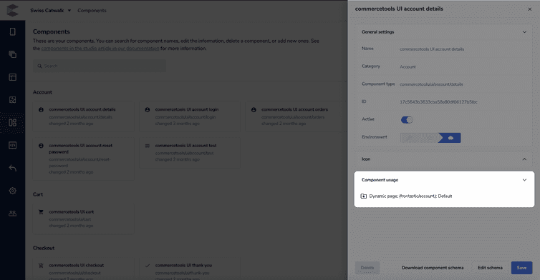This screenshot has height=280, width=540.
Task: Open the commercetools UI account test card
Action: point(190,153)
